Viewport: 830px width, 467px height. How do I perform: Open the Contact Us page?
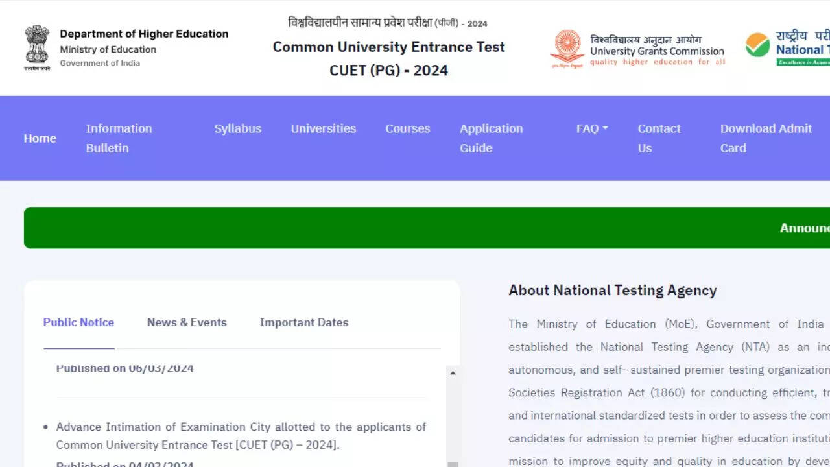coord(659,138)
